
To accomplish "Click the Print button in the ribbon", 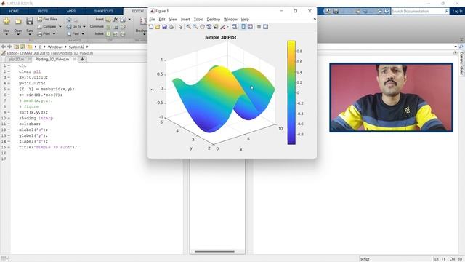I will [x=44, y=34].
